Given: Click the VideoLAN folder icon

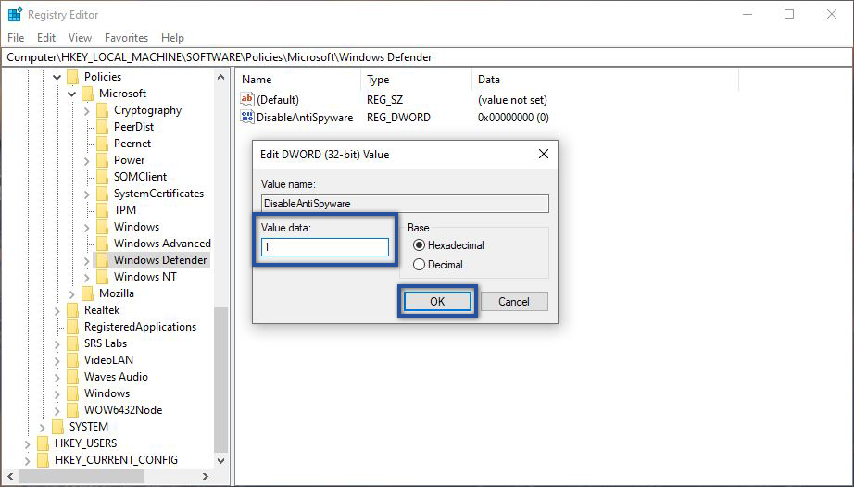Looking at the screenshot, I should (73, 360).
